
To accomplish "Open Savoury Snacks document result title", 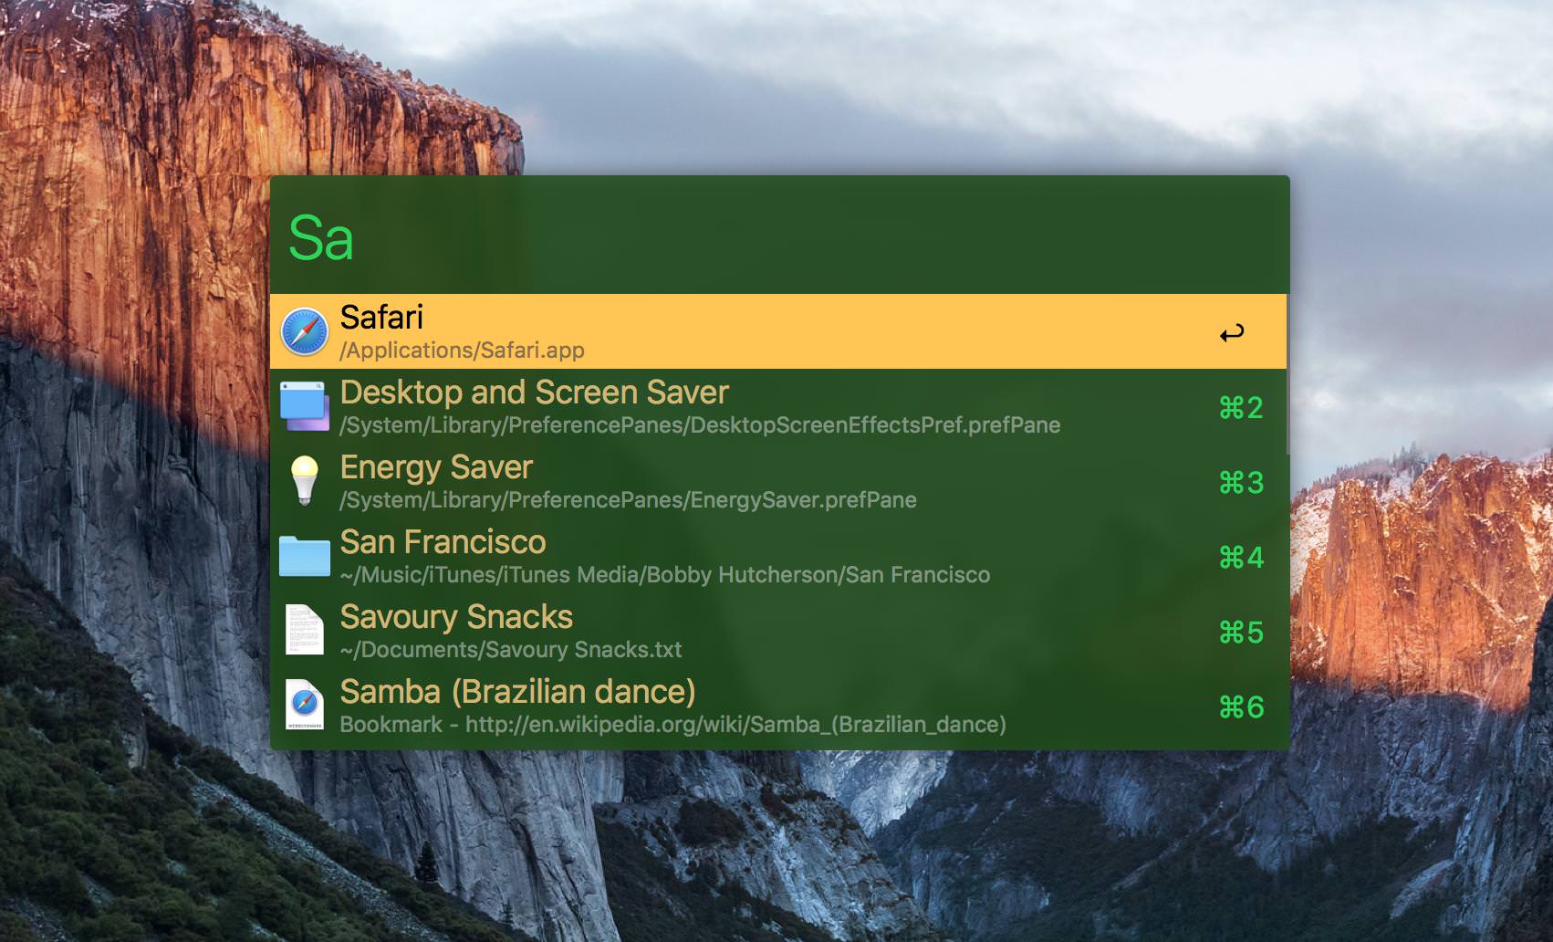I will tap(456, 617).
